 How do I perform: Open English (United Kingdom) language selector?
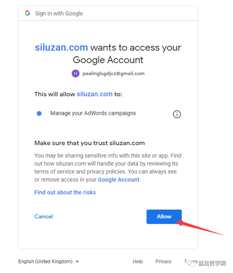tap(49, 262)
